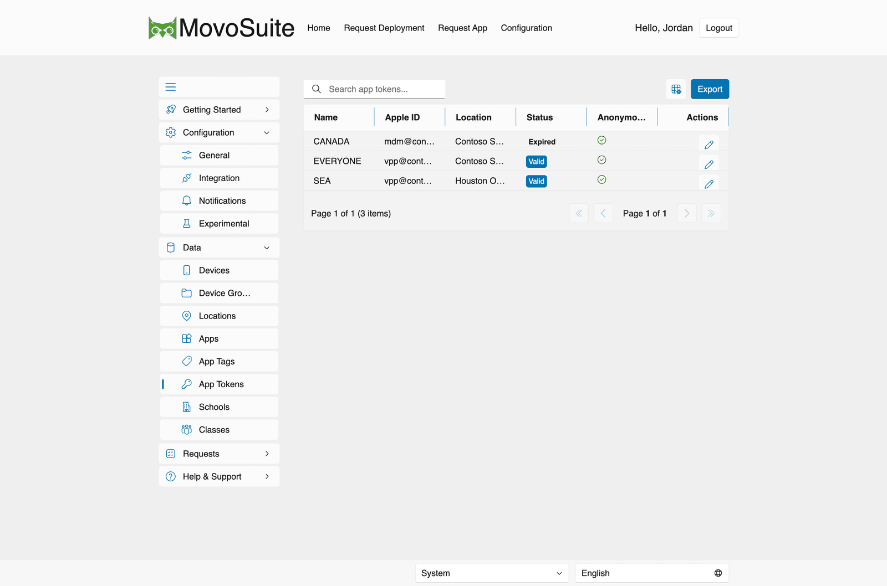Click anonymous checkmark for CANADA row
887x586 pixels.
[x=601, y=140]
